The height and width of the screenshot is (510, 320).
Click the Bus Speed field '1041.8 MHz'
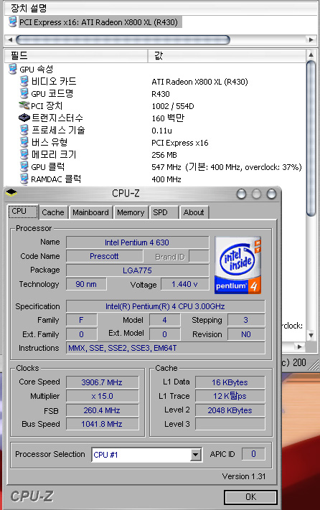pyautogui.click(x=102, y=424)
